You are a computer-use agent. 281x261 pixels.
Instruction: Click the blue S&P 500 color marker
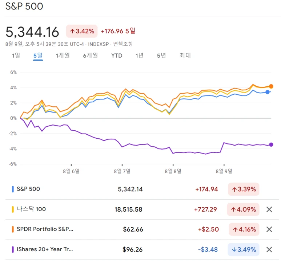(13, 189)
